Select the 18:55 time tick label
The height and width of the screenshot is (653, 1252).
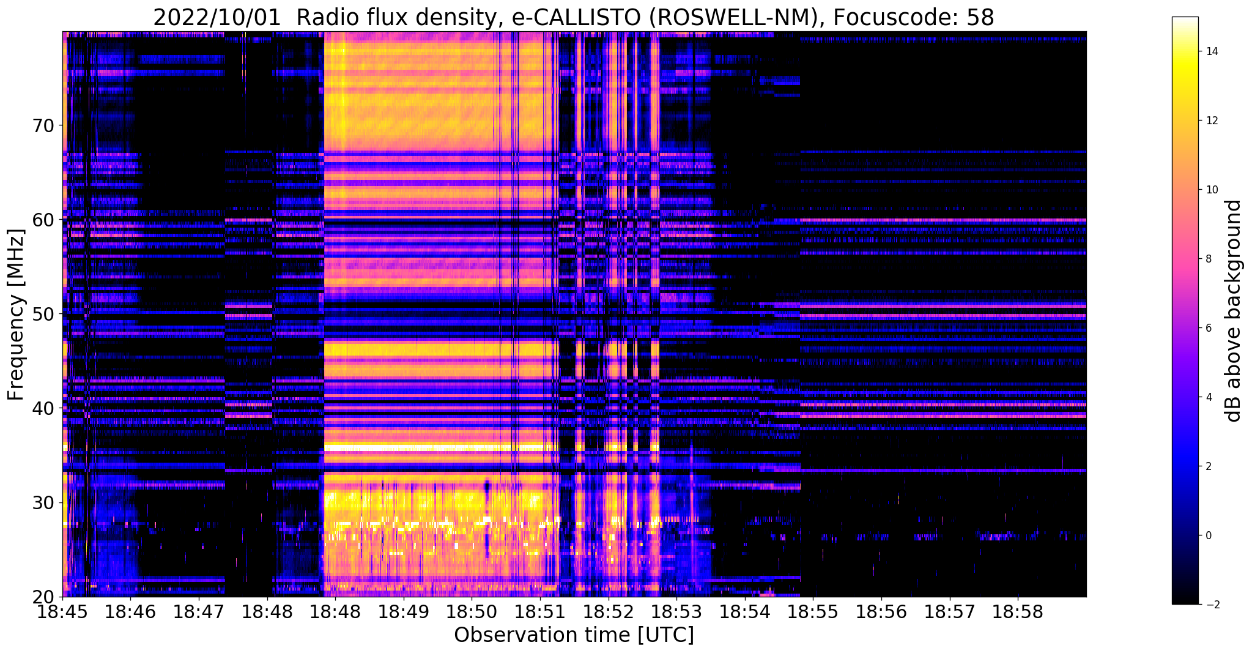coord(813,611)
